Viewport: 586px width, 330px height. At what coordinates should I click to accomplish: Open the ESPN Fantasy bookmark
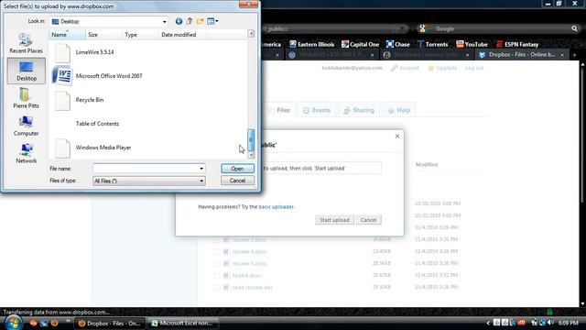point(517,44)
